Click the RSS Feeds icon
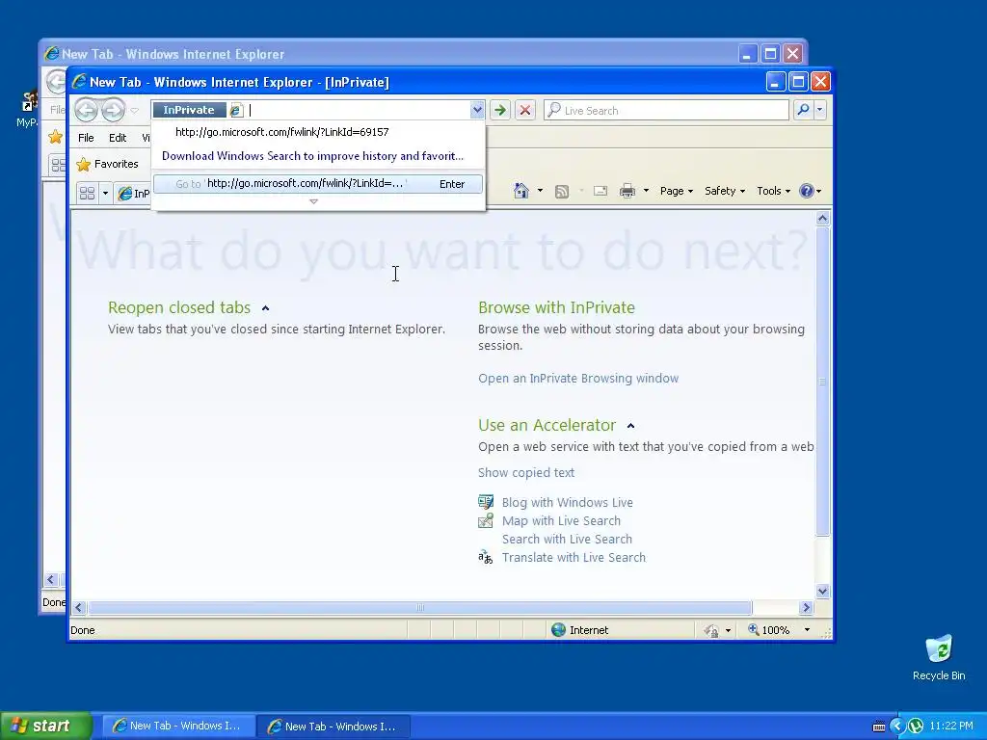987x740 pixels. (x=562, y=192)
